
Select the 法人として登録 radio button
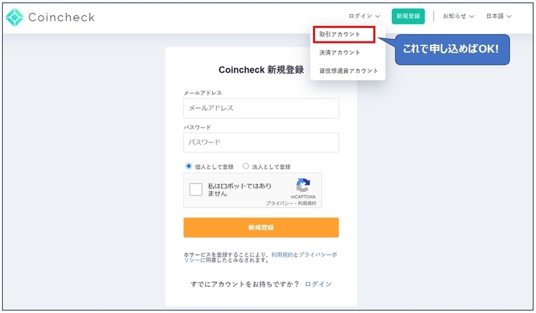click(245, 167)
